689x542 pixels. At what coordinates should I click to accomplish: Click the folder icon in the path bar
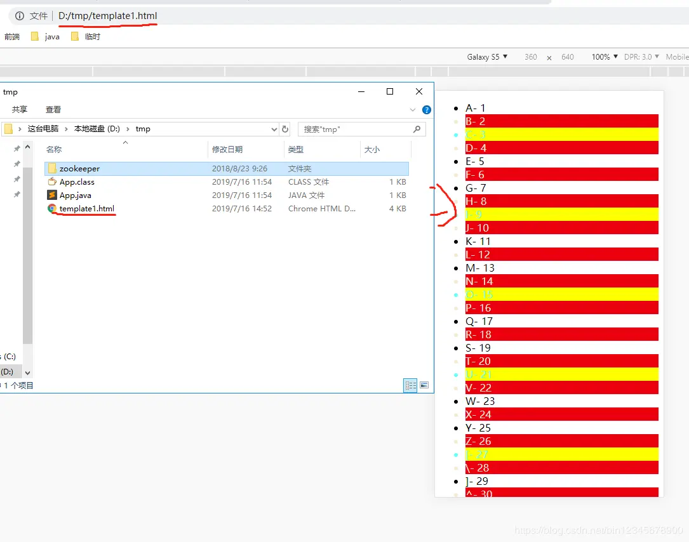click(8, 129)
